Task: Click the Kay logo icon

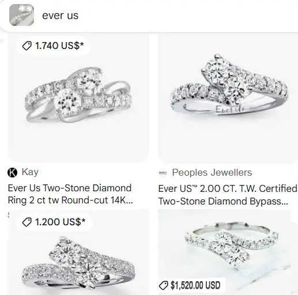Action: (x=12, y=172)
